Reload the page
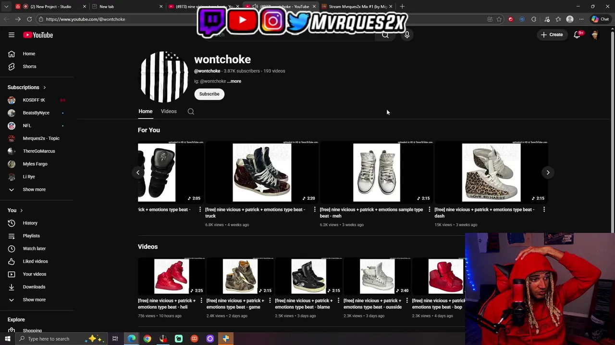 (29, 19)
